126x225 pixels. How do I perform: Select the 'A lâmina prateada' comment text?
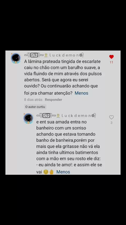coord(63,77)
